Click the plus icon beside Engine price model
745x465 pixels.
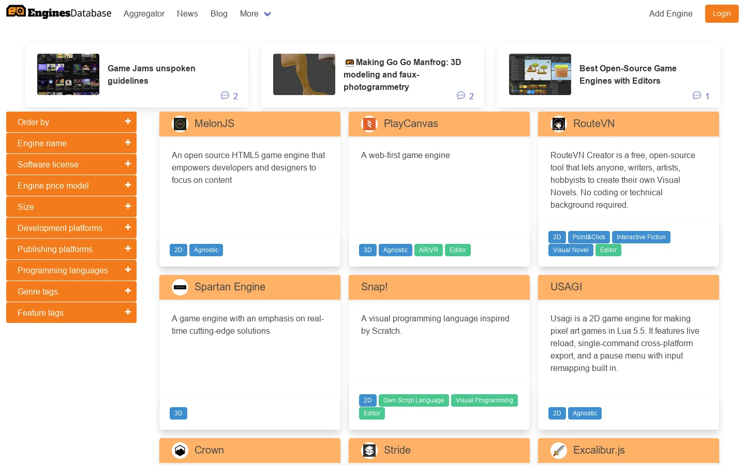tap(128, 185)
